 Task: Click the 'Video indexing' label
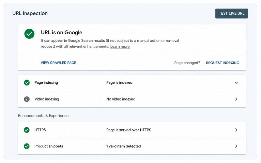click(47, 99)
